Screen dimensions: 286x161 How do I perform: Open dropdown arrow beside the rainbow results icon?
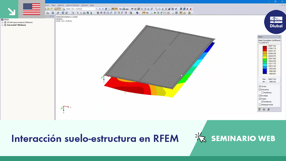(x=192, y=13)
